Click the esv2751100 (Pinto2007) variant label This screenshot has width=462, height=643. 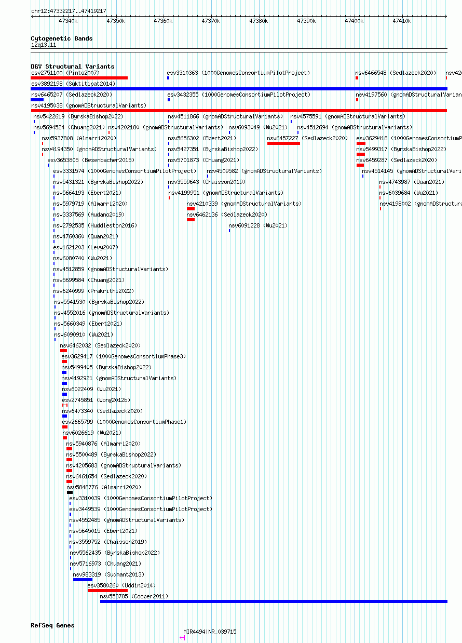coord(65,73)
